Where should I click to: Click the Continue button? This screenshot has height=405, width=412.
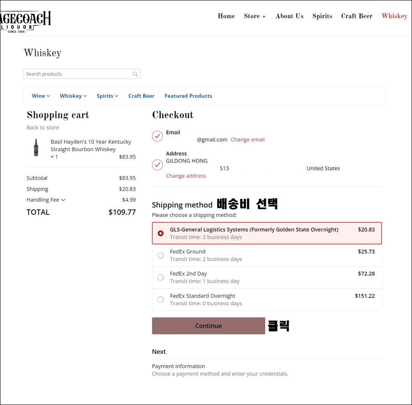click(209, 326)
